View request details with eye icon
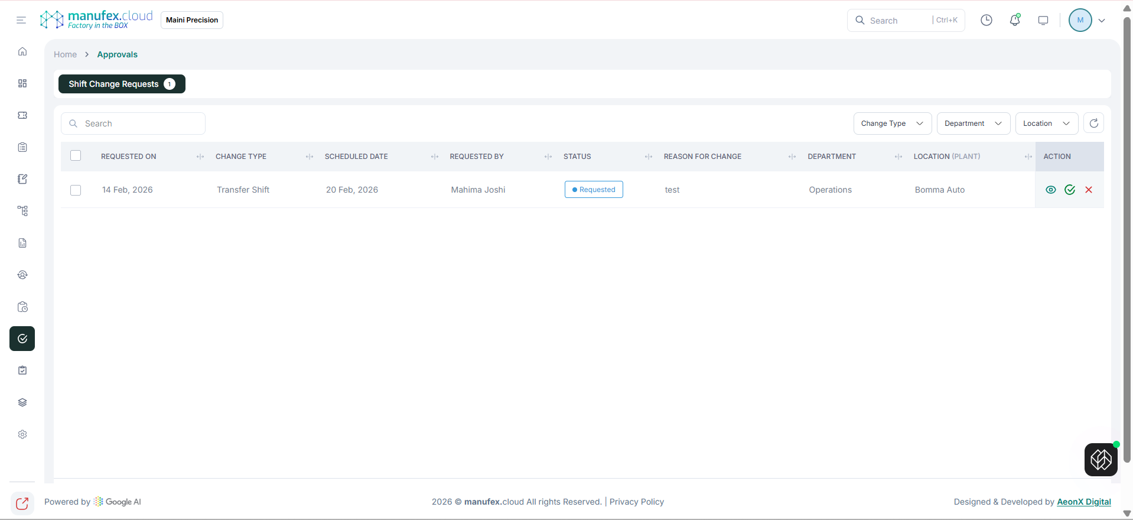 tap(1050, 190)
